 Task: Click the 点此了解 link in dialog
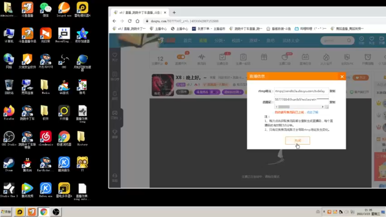pos(312,112)
